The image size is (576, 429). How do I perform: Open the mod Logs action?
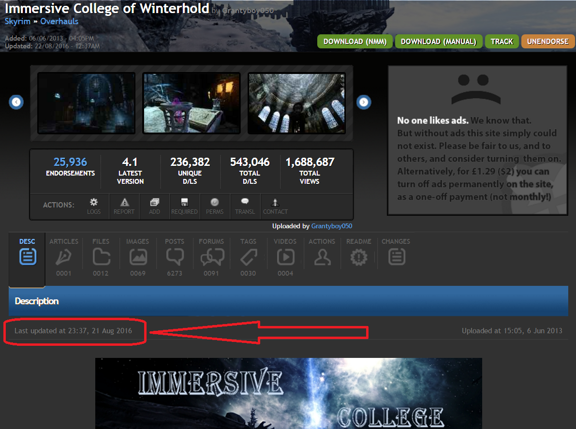[94, 206]
